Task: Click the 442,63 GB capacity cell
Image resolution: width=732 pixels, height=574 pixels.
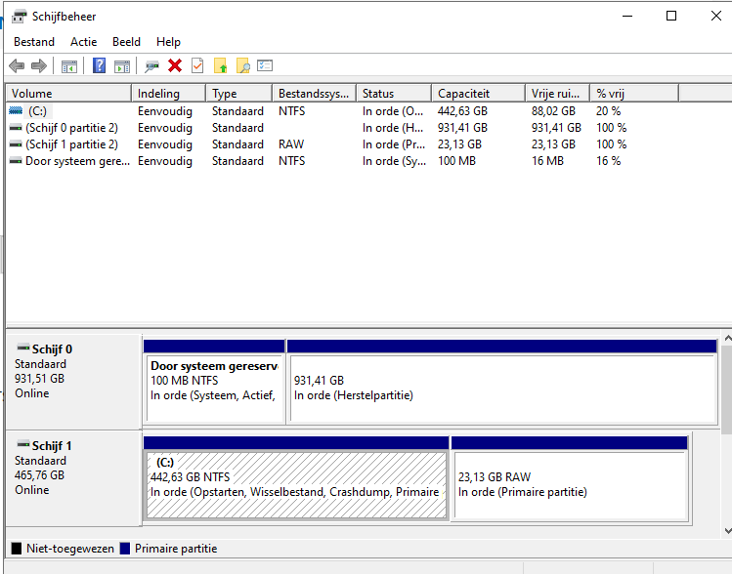Action: coord(462,111)
